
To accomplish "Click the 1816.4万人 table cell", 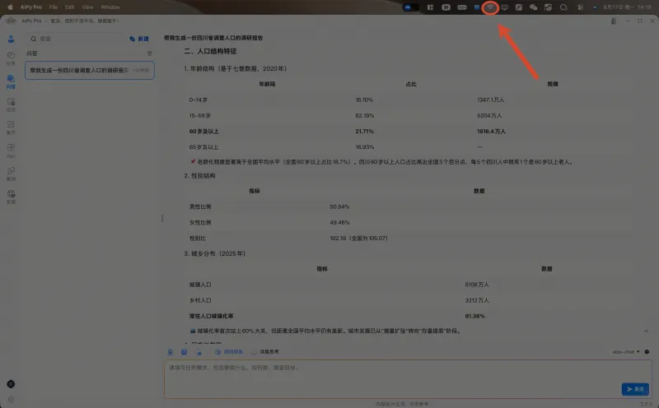I will coord(491,132).
